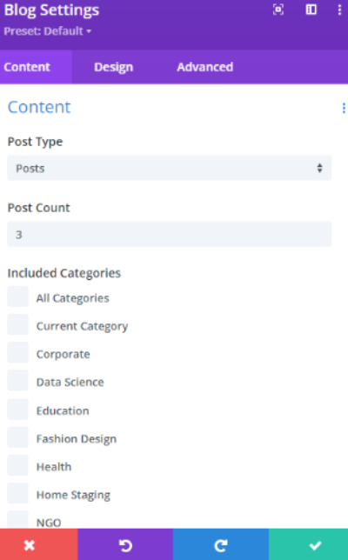348x560 pixels.
Task: Check the Current Category checkbox
Action: [x=18, y=324]
